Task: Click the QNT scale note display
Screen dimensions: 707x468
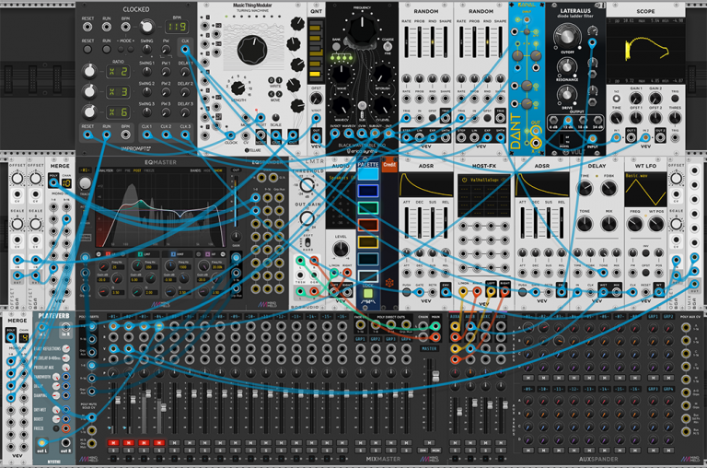Action: [x=316, y=51]
